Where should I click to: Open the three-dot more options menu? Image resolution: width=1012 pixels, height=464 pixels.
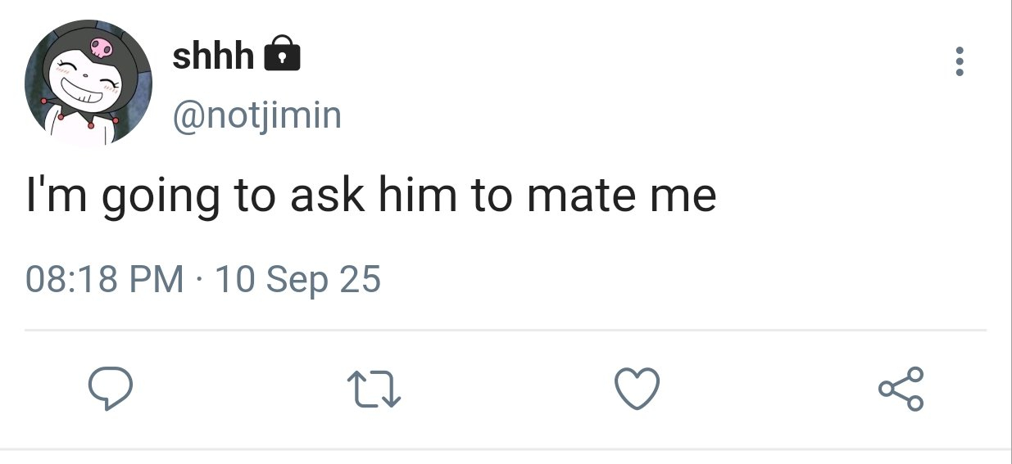[960, 62]
